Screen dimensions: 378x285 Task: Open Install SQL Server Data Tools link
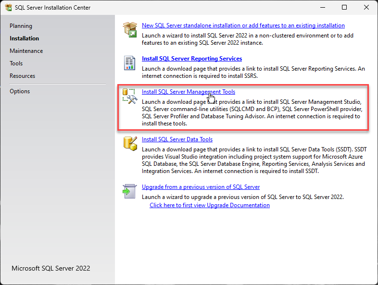coord(177,139)
